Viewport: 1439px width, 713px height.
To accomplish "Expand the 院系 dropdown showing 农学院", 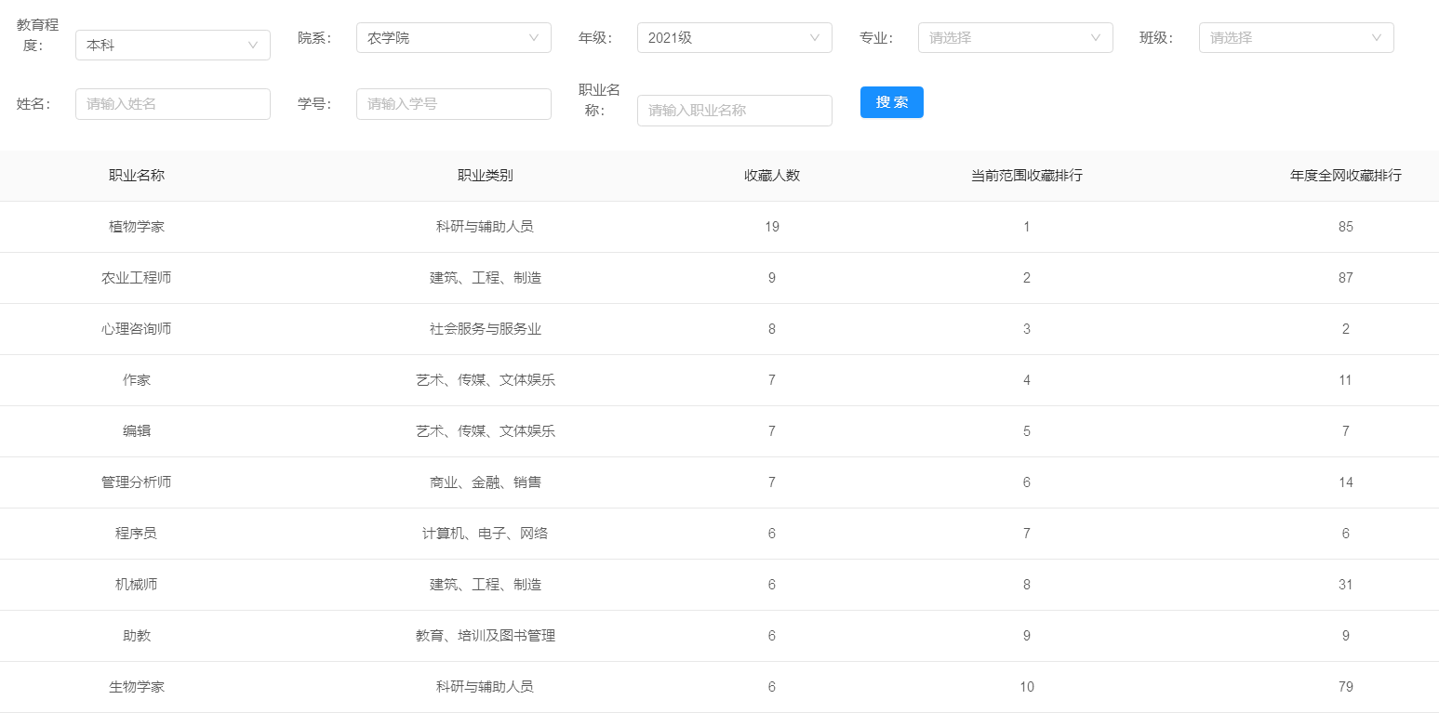I will pos(453,37).
